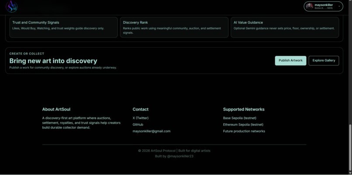The width and height of the screenshot is (352, 175).
Task: Click the Supported Networks heading
Action: point(244,109)
